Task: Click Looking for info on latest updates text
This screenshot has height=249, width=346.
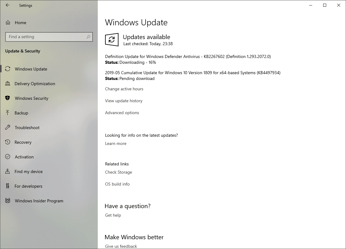Action: pos(141,135)
